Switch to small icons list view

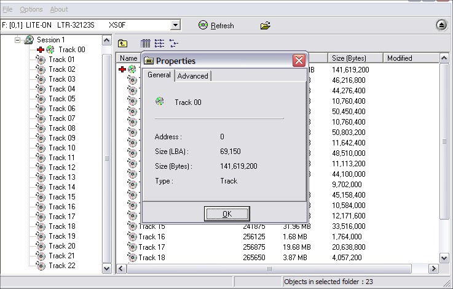[159, 44]
